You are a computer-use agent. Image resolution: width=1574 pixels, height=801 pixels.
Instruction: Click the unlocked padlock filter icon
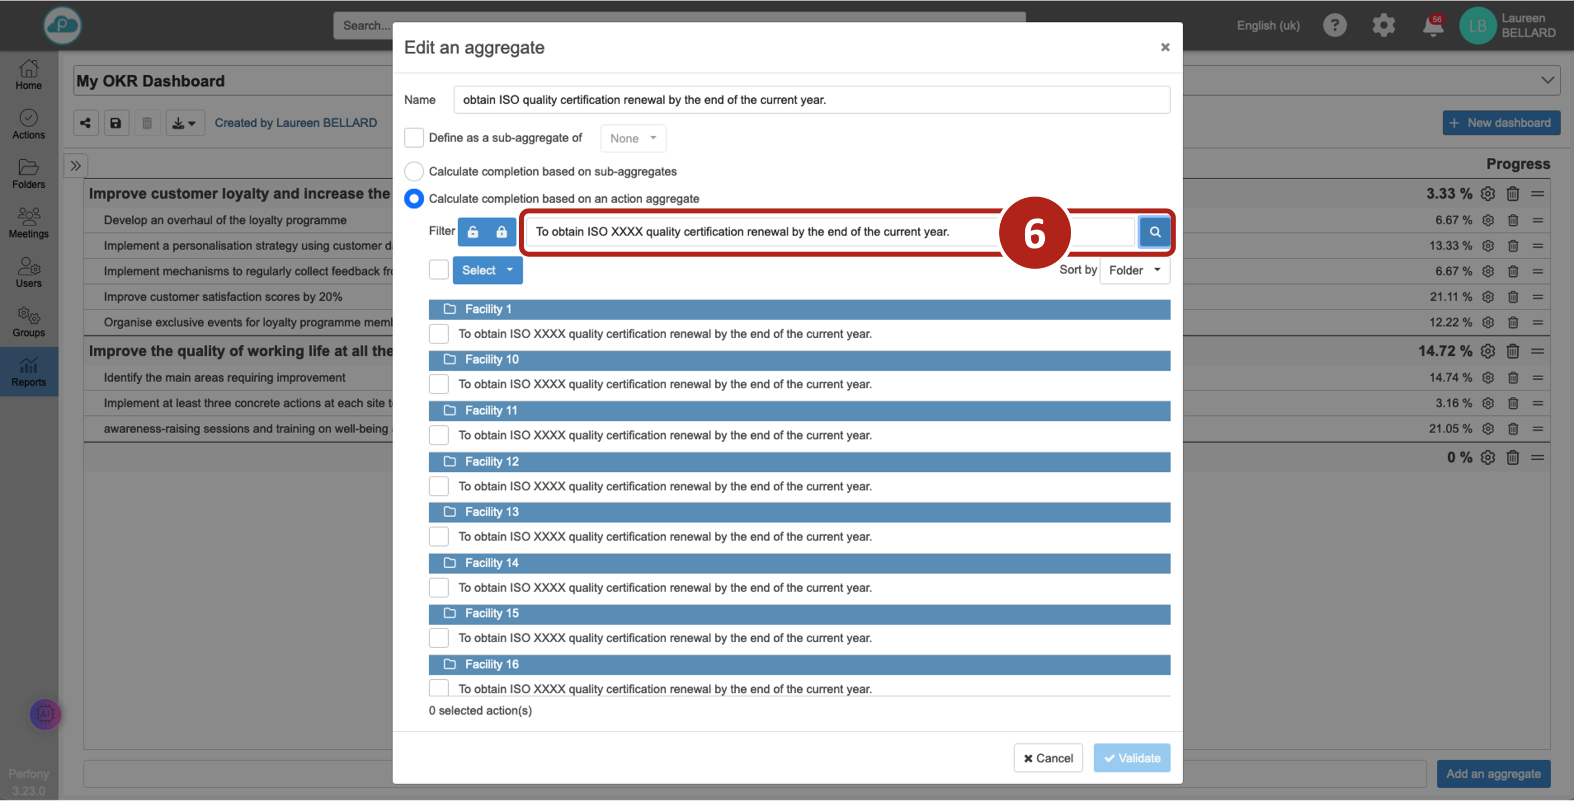[x=472, y=232]
